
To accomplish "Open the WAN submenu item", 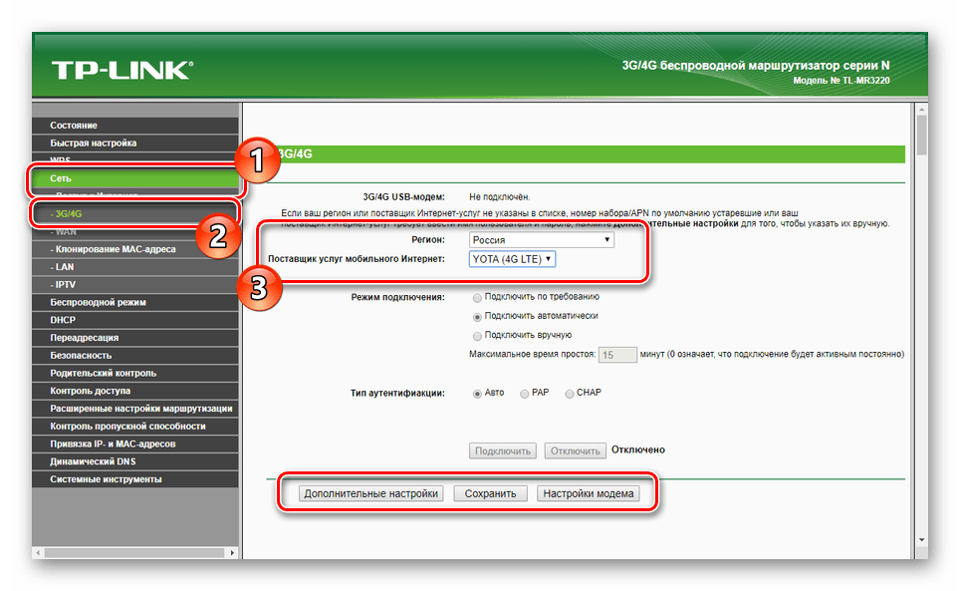I will (134, 231).
